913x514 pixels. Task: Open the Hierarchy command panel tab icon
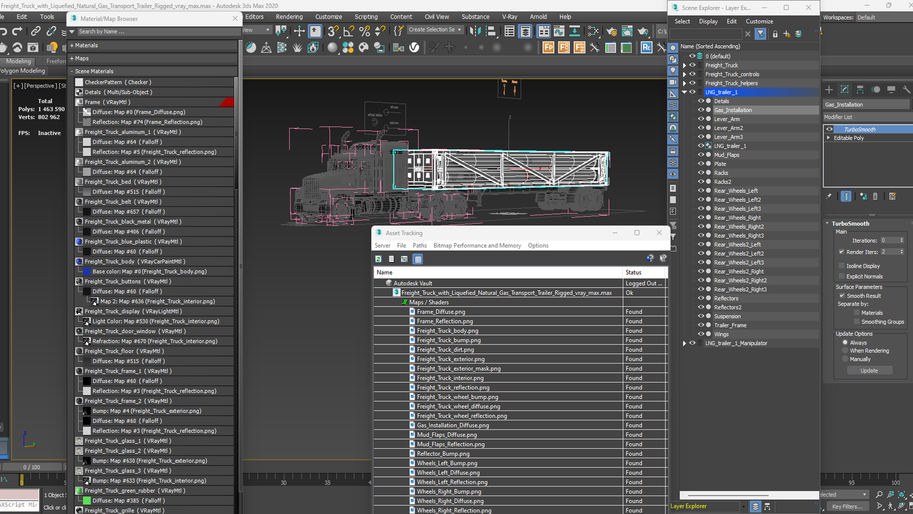[x=860, y=89]
